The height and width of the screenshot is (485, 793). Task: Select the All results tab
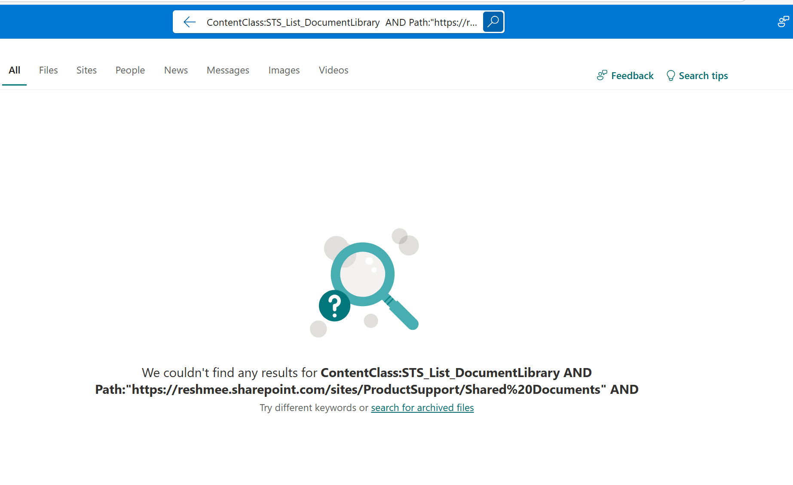(x=14, y=70)
